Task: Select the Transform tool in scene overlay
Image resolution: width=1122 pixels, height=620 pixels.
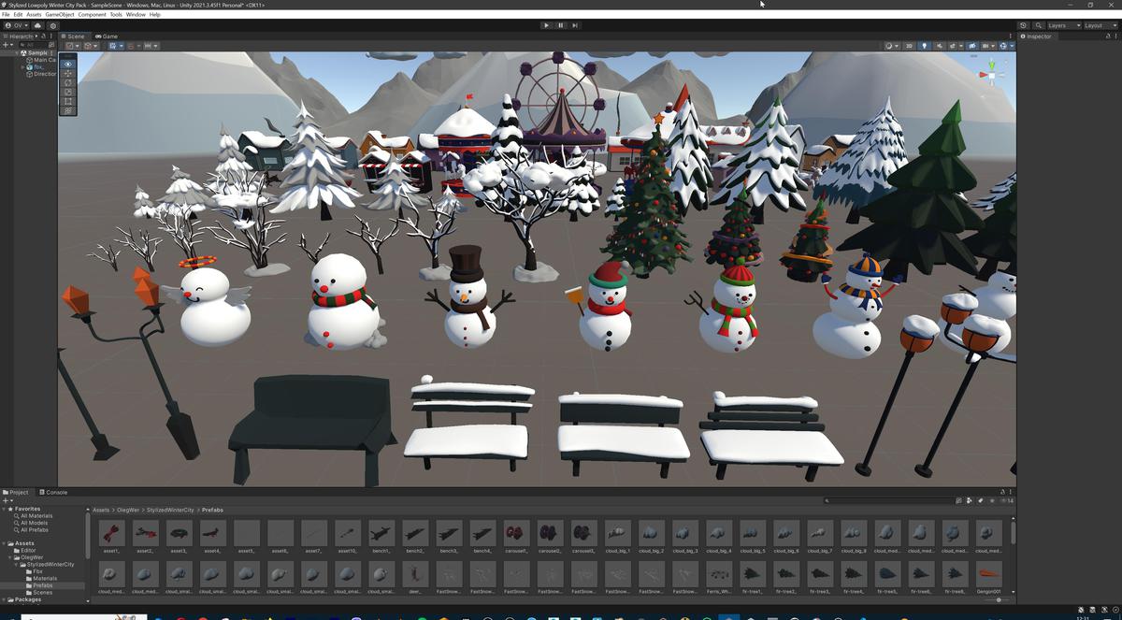Action: tap(67, 110)
